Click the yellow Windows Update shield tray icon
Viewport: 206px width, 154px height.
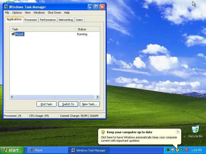click(x=177, y=150)
